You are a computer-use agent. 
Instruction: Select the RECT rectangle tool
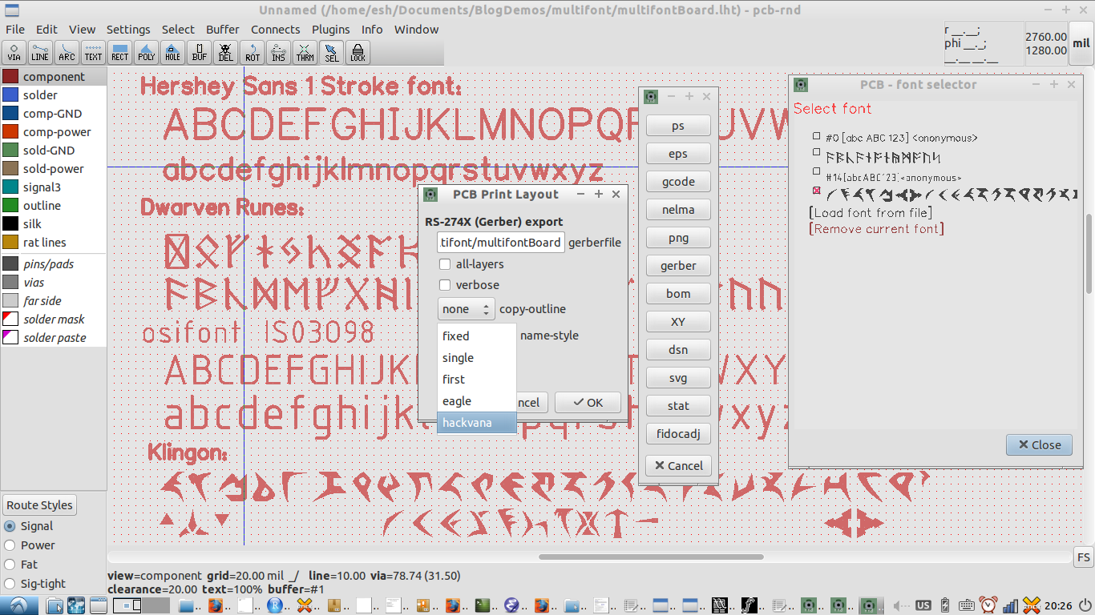pos(119,53)
